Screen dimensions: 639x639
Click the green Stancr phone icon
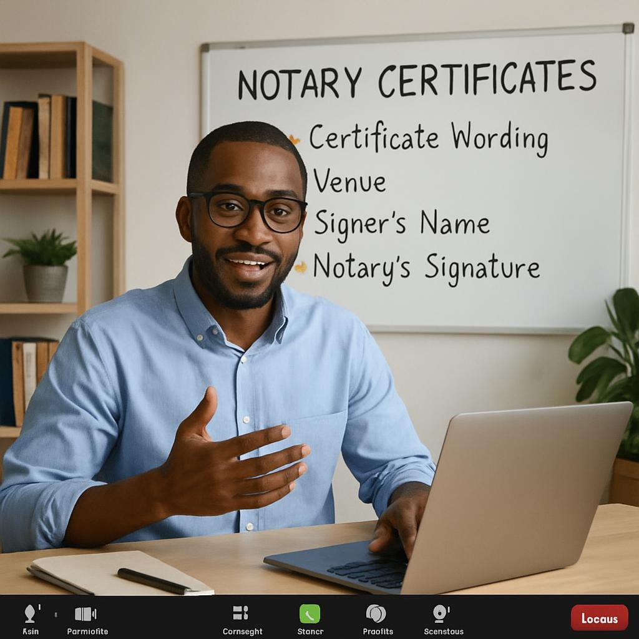[310, 613]
